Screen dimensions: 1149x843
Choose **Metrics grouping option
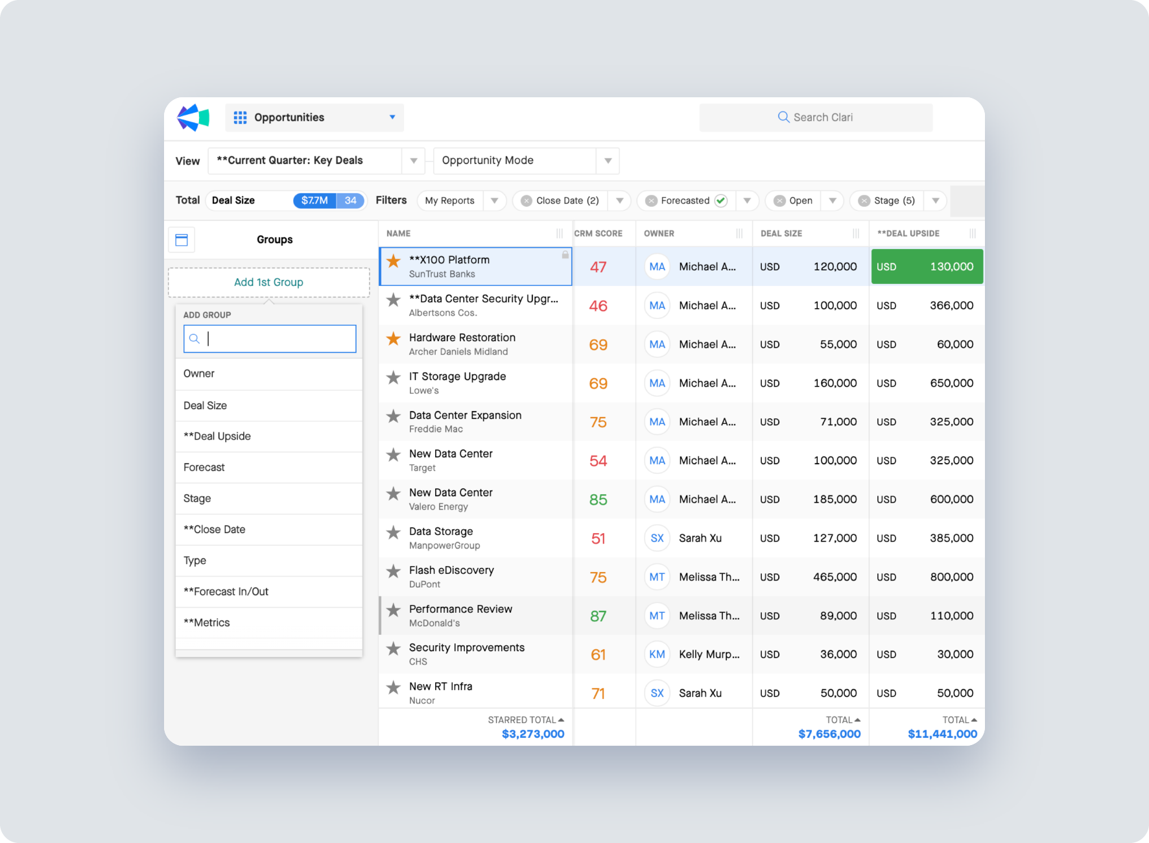[x=269, y=623]
